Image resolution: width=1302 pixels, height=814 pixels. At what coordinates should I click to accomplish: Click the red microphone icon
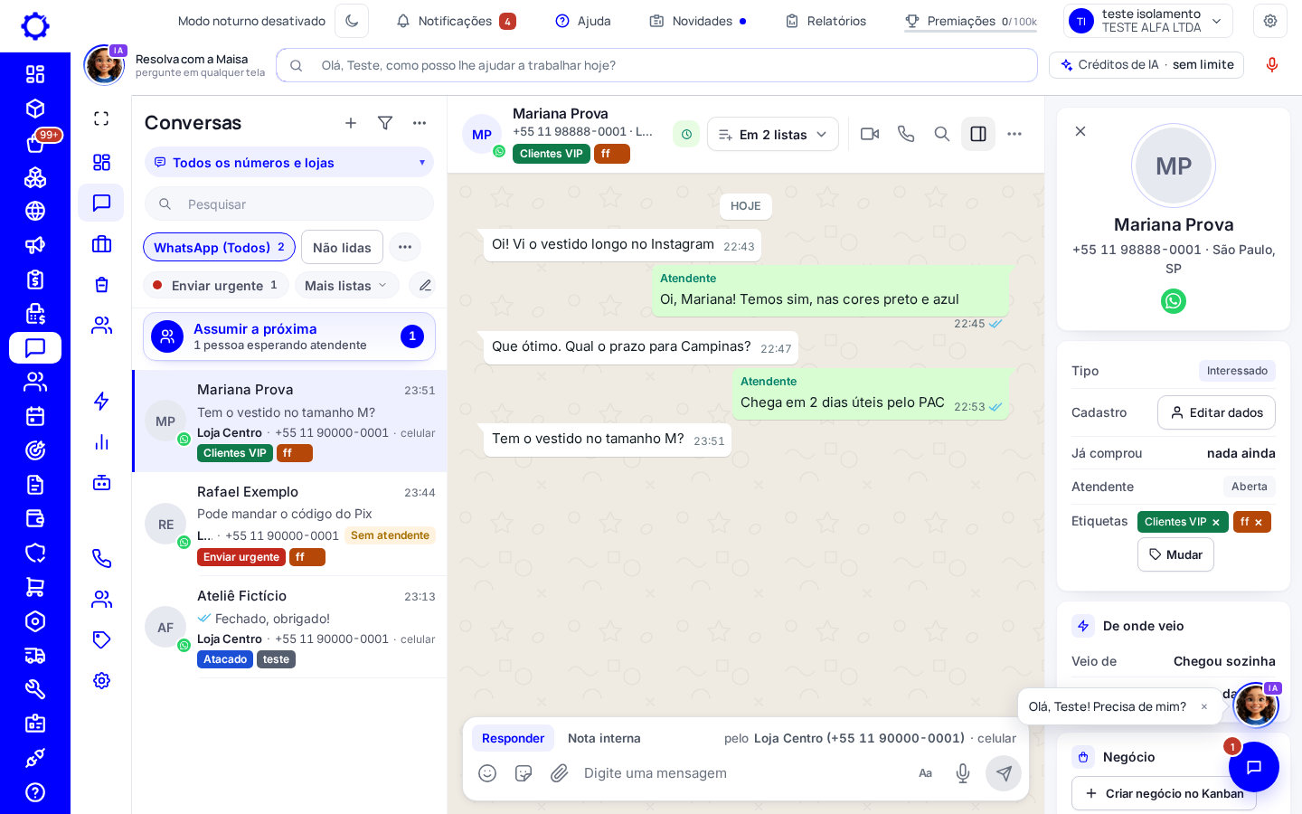1272,65
